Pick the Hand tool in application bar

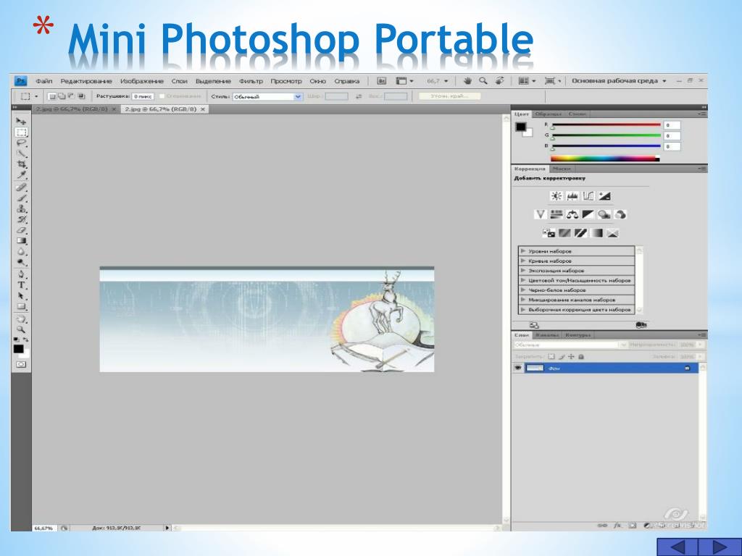(x=467, y=81)
